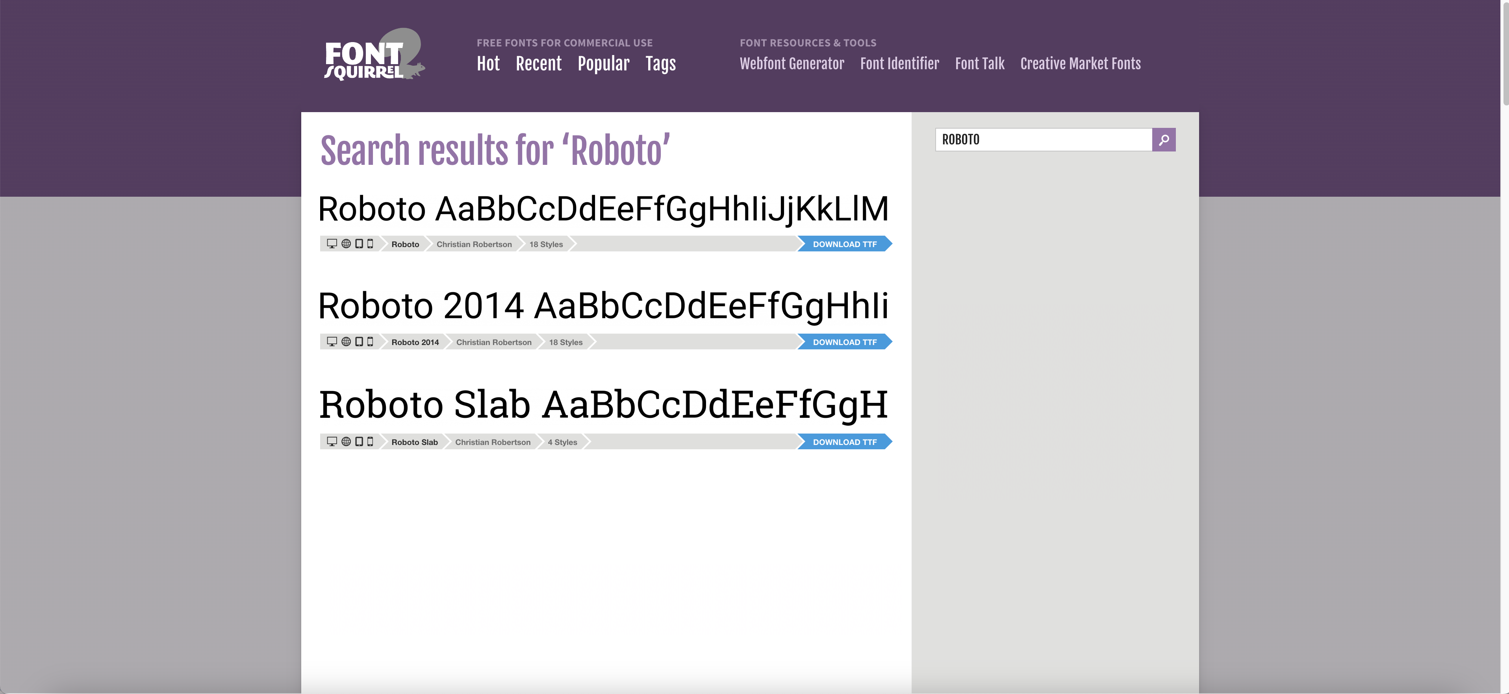Open the Popular fonts menu
This screenshot has width=1509, height=694.
click(603, 64)
